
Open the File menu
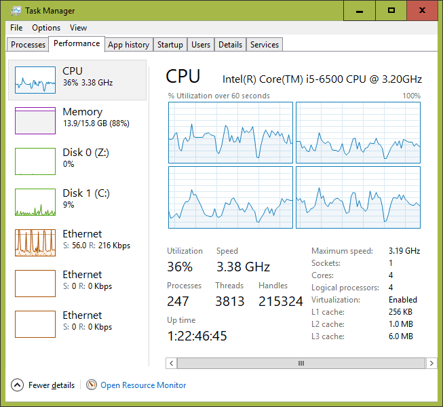[x=16, y=28]
